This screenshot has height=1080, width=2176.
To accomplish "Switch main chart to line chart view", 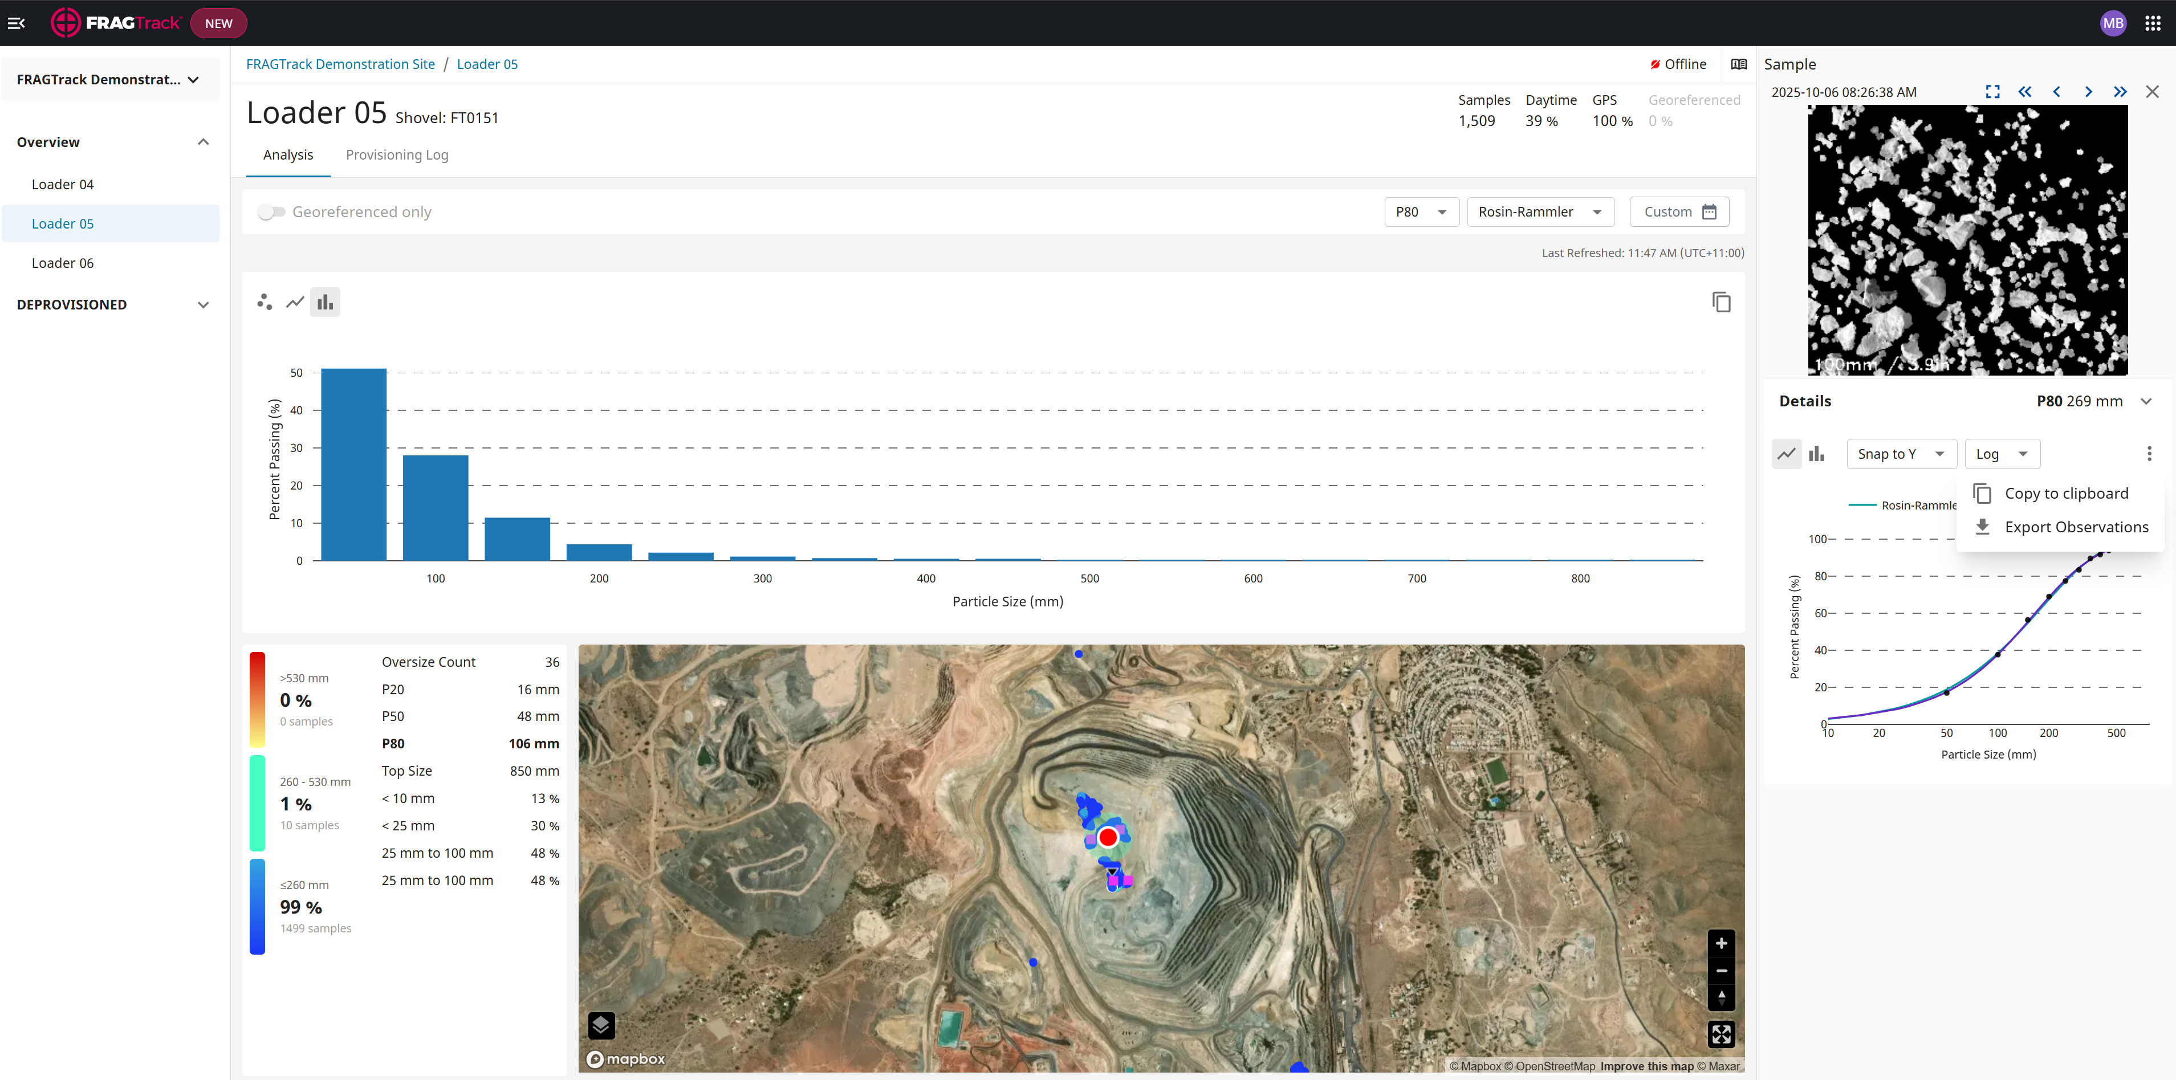I will tap(295, 302).
